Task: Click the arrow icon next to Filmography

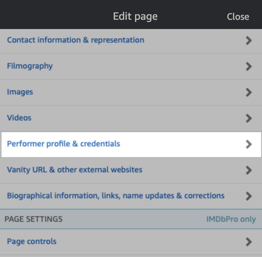Action: coord(249,66)
